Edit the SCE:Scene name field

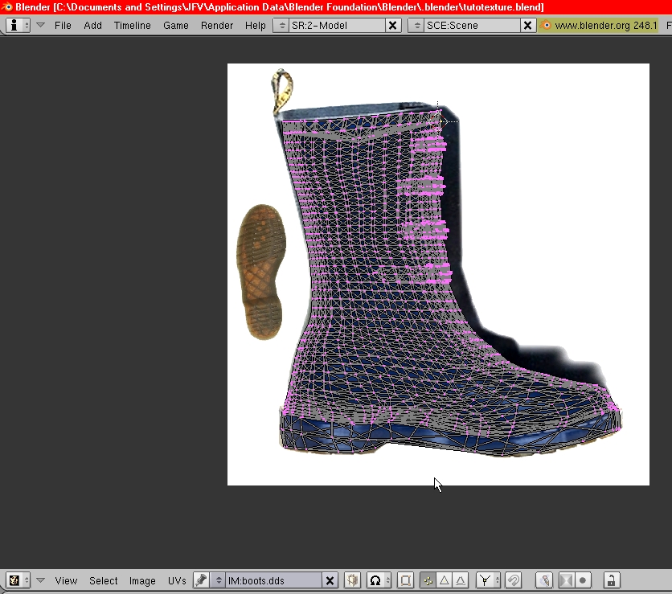tap(473, 25)
